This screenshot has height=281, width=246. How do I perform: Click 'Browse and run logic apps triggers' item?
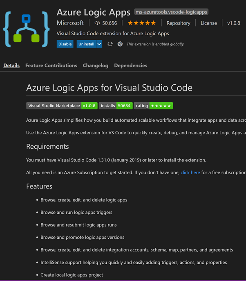pyautogui.click(x=76, y=212)
